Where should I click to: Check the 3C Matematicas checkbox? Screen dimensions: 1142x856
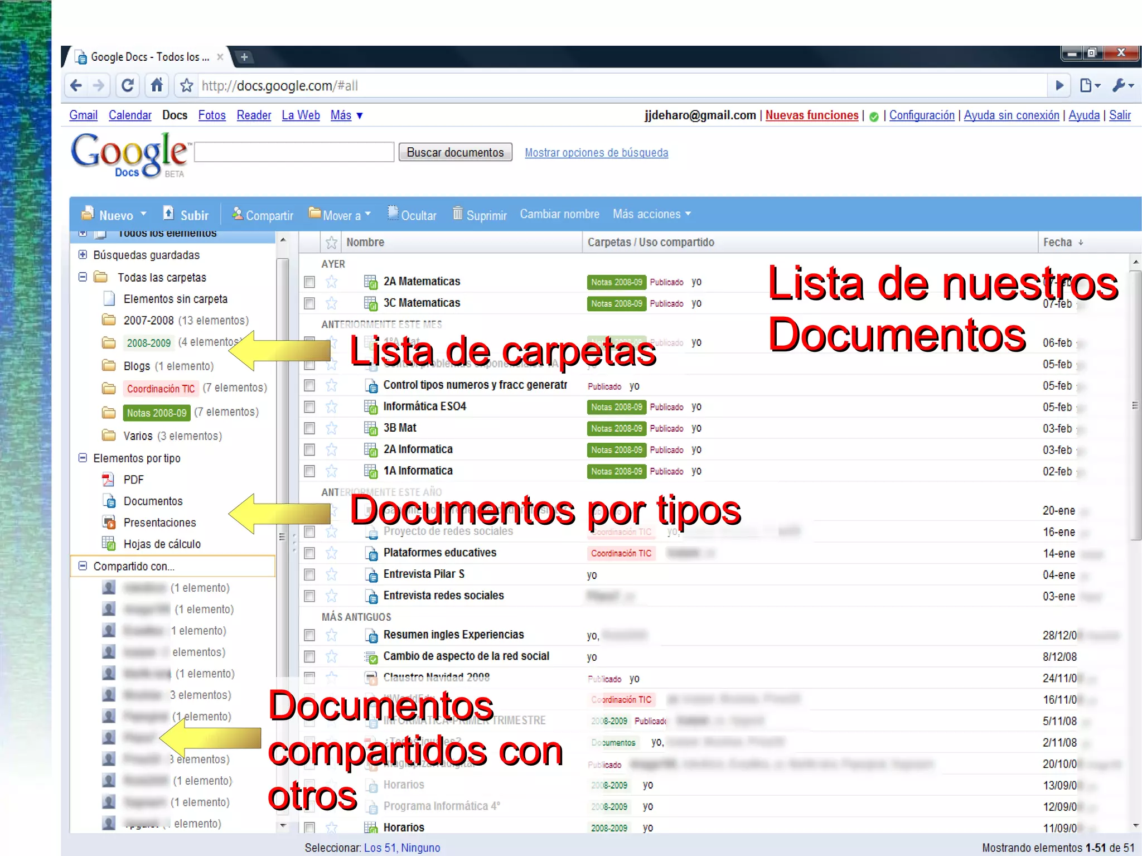[309, 303]
